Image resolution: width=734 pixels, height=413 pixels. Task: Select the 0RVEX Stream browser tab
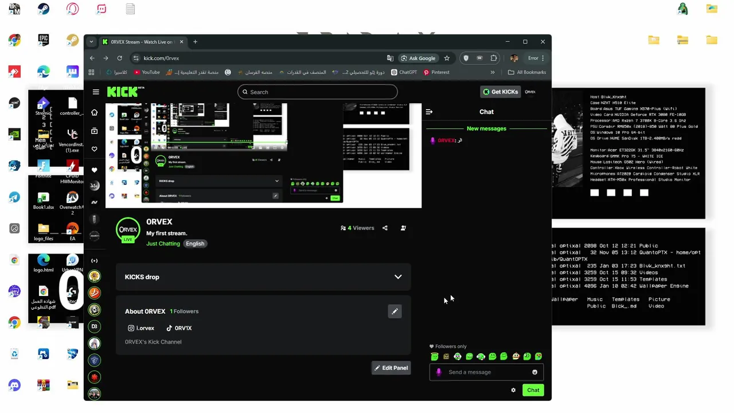pos(143,42)
